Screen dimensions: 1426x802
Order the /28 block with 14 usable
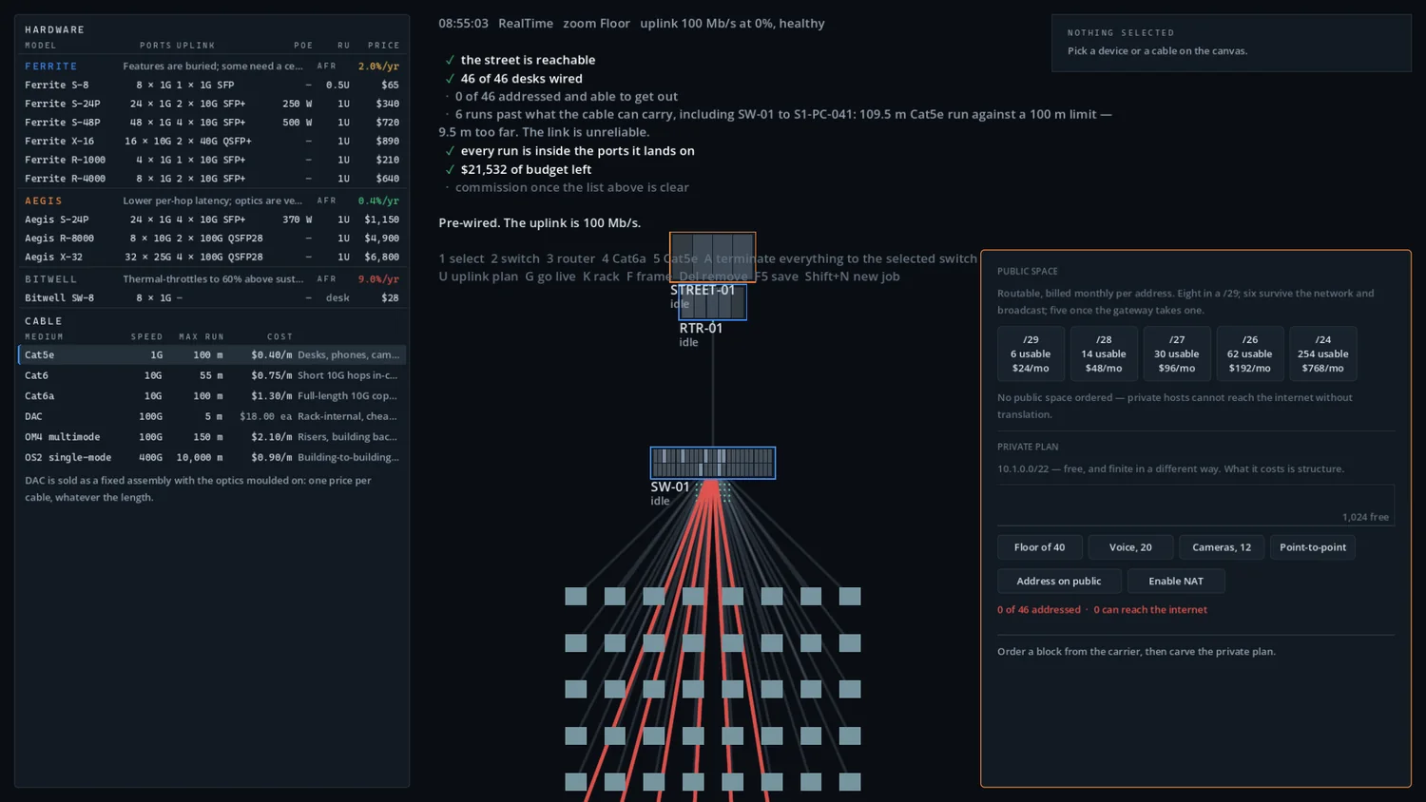point(1104,353)
